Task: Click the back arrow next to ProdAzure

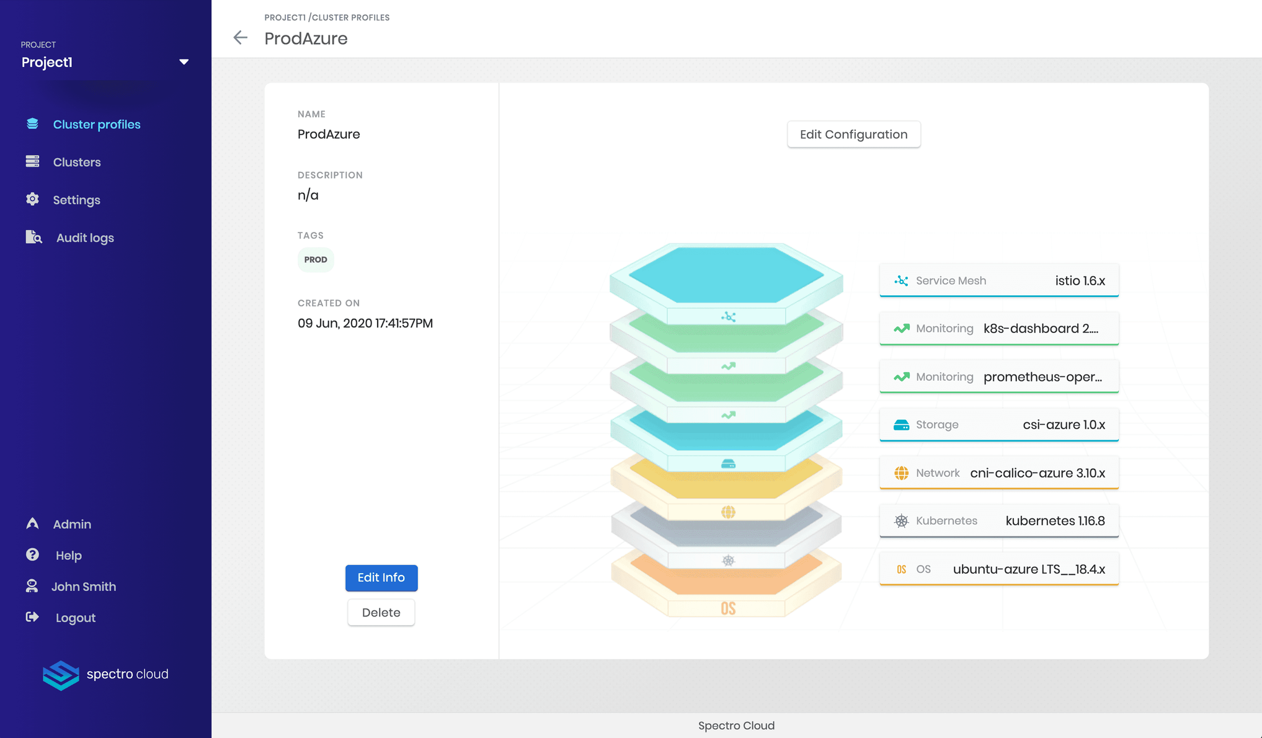Action: pyautogui.click(x=240, y=38)
